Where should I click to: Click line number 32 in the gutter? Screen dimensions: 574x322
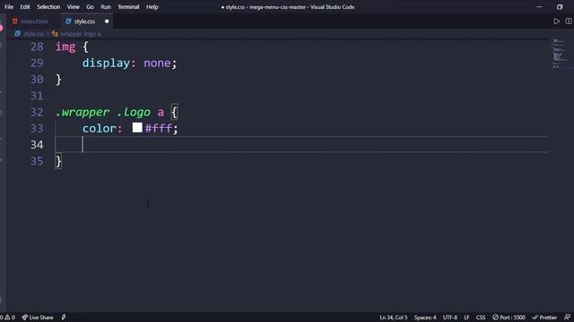point(37,112)
